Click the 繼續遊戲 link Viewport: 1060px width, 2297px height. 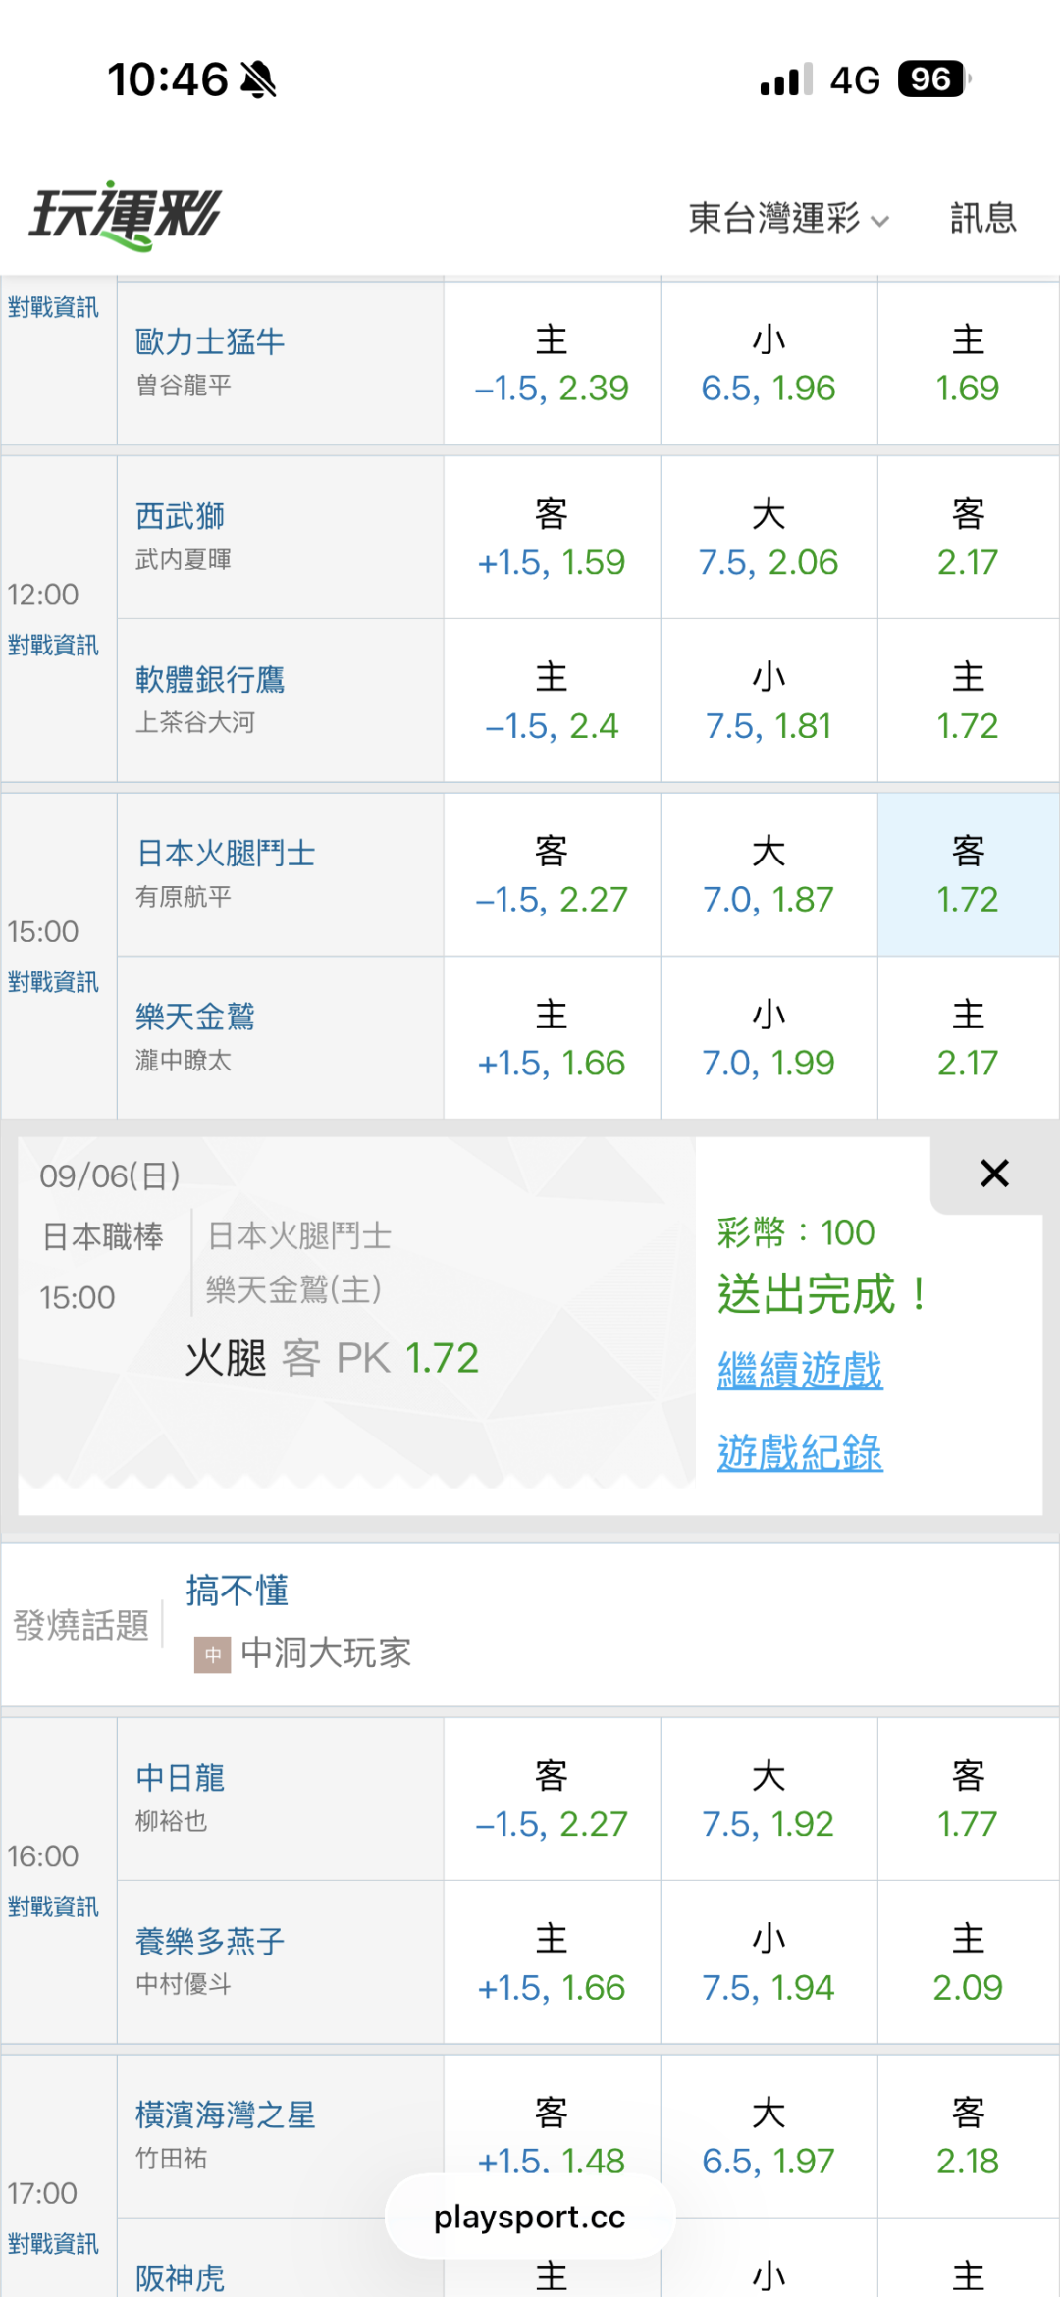point(800,1370)
